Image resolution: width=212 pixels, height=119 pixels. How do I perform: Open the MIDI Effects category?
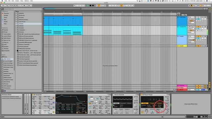point(7,38)
